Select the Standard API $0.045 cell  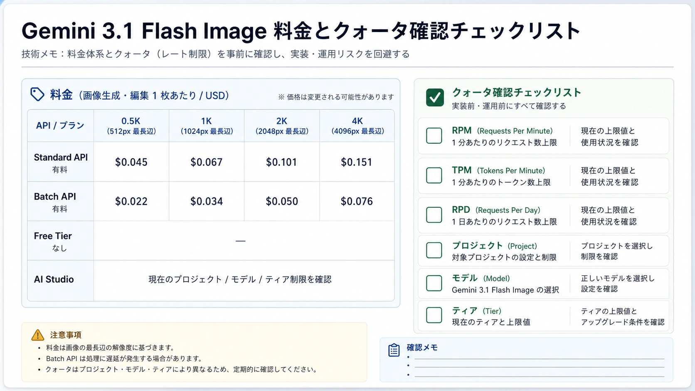point(131,162)
